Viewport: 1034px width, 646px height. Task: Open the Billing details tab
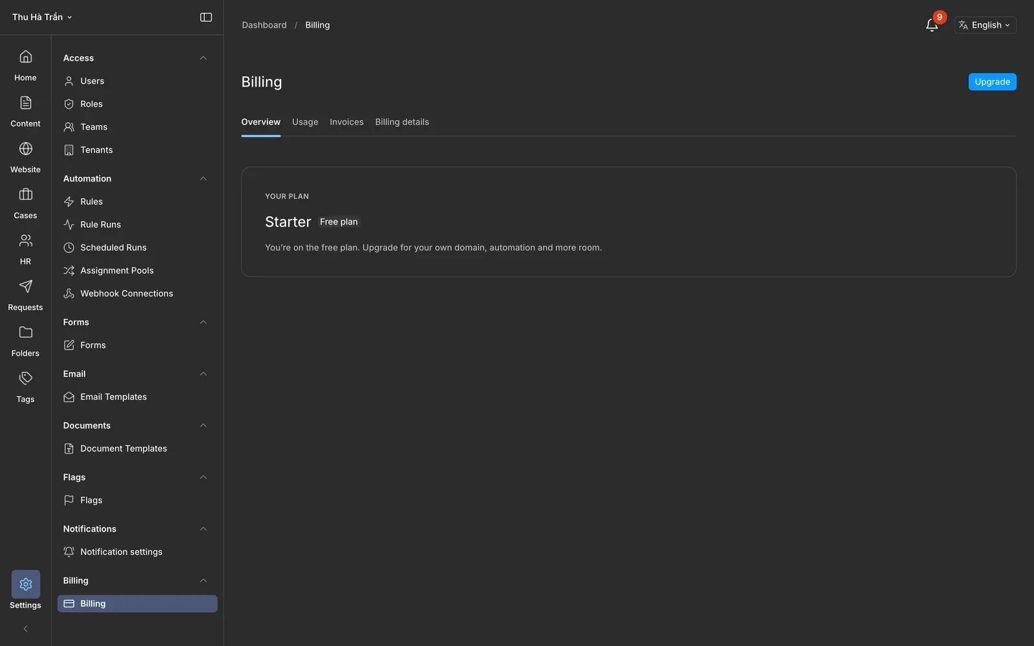402,122
